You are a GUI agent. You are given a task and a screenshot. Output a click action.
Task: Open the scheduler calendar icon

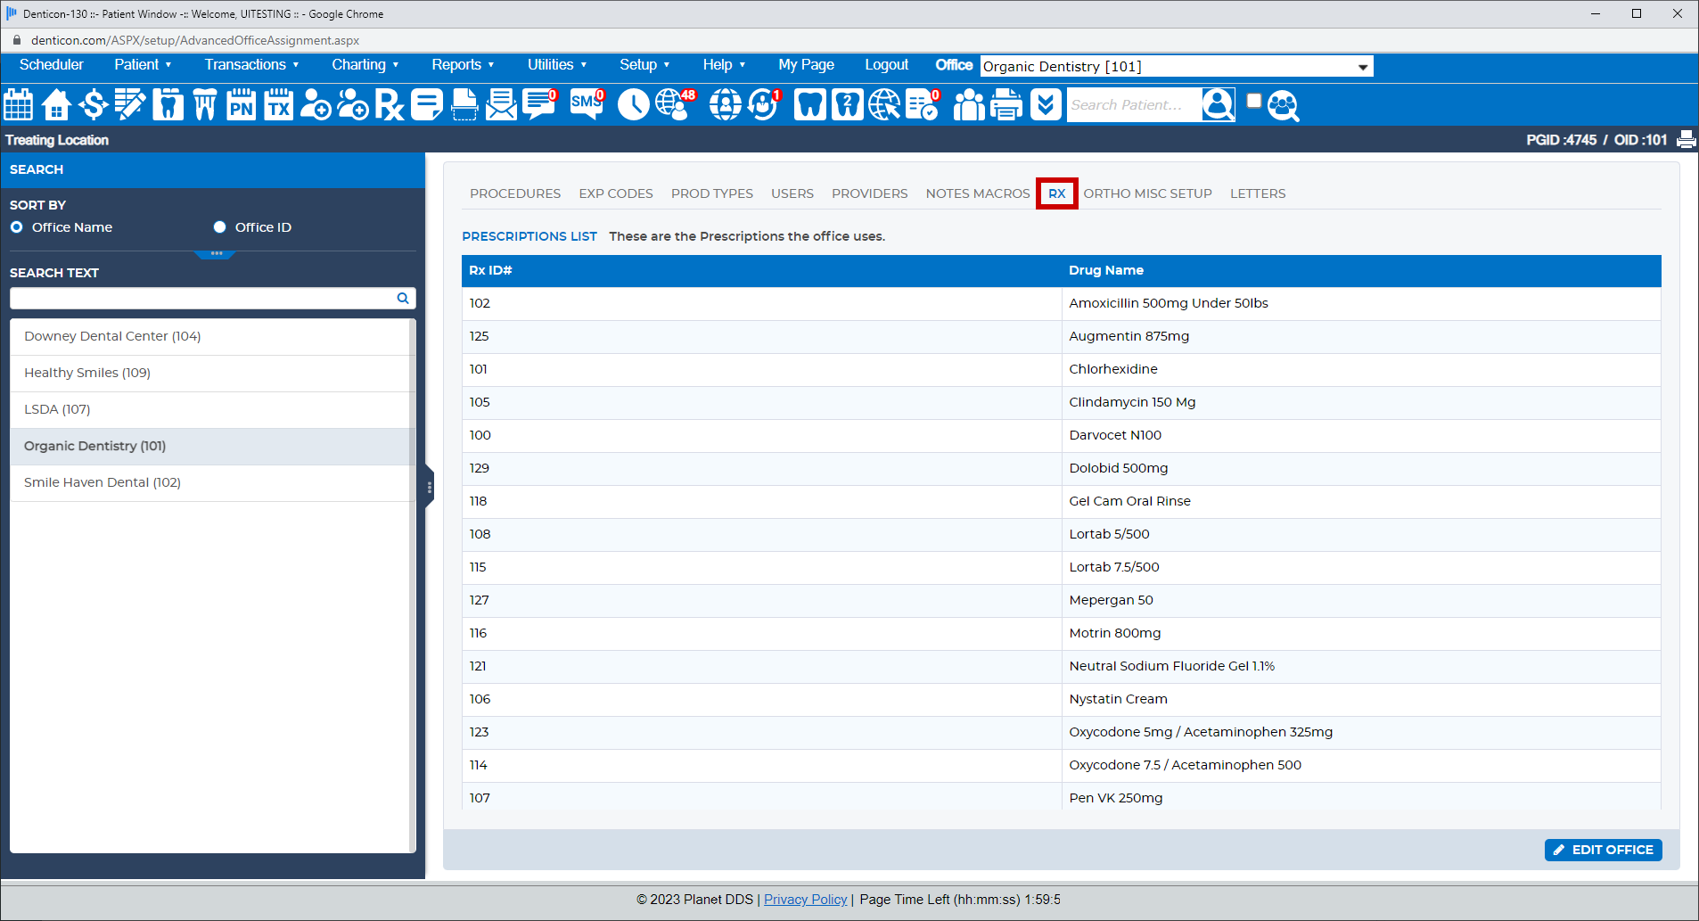tap(19, 105)
